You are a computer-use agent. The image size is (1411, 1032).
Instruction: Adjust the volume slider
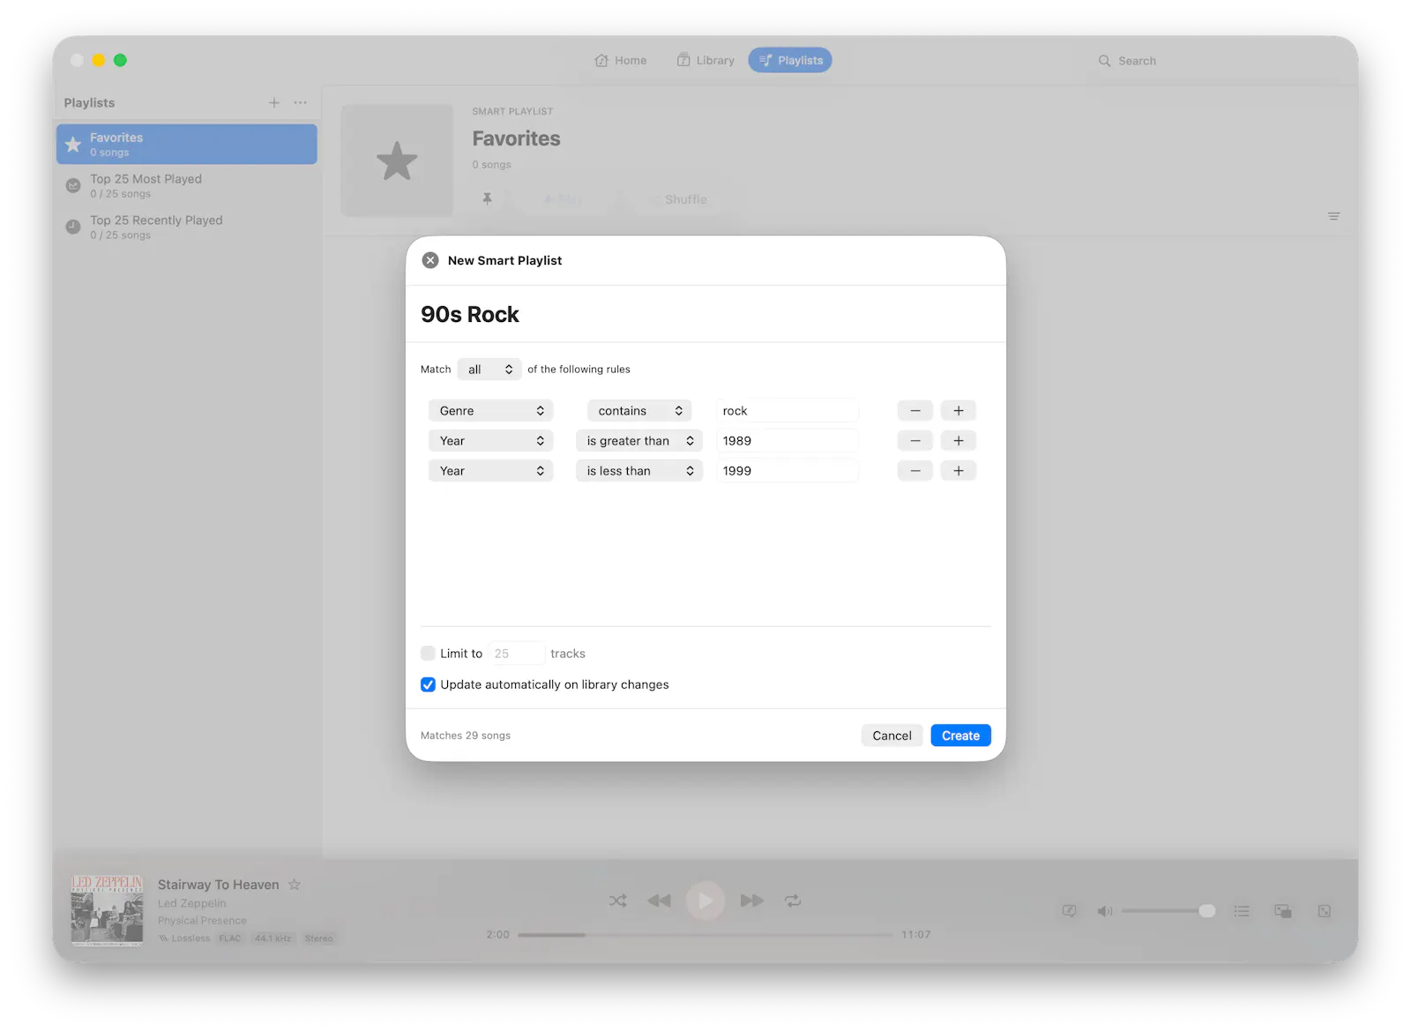(x=1168, y=911)
